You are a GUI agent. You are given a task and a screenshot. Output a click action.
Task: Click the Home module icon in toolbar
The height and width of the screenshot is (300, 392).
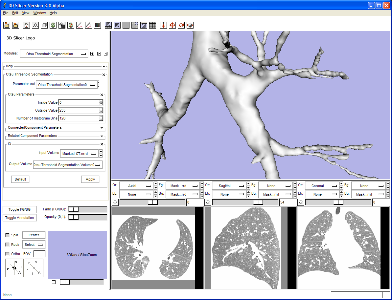27,25
